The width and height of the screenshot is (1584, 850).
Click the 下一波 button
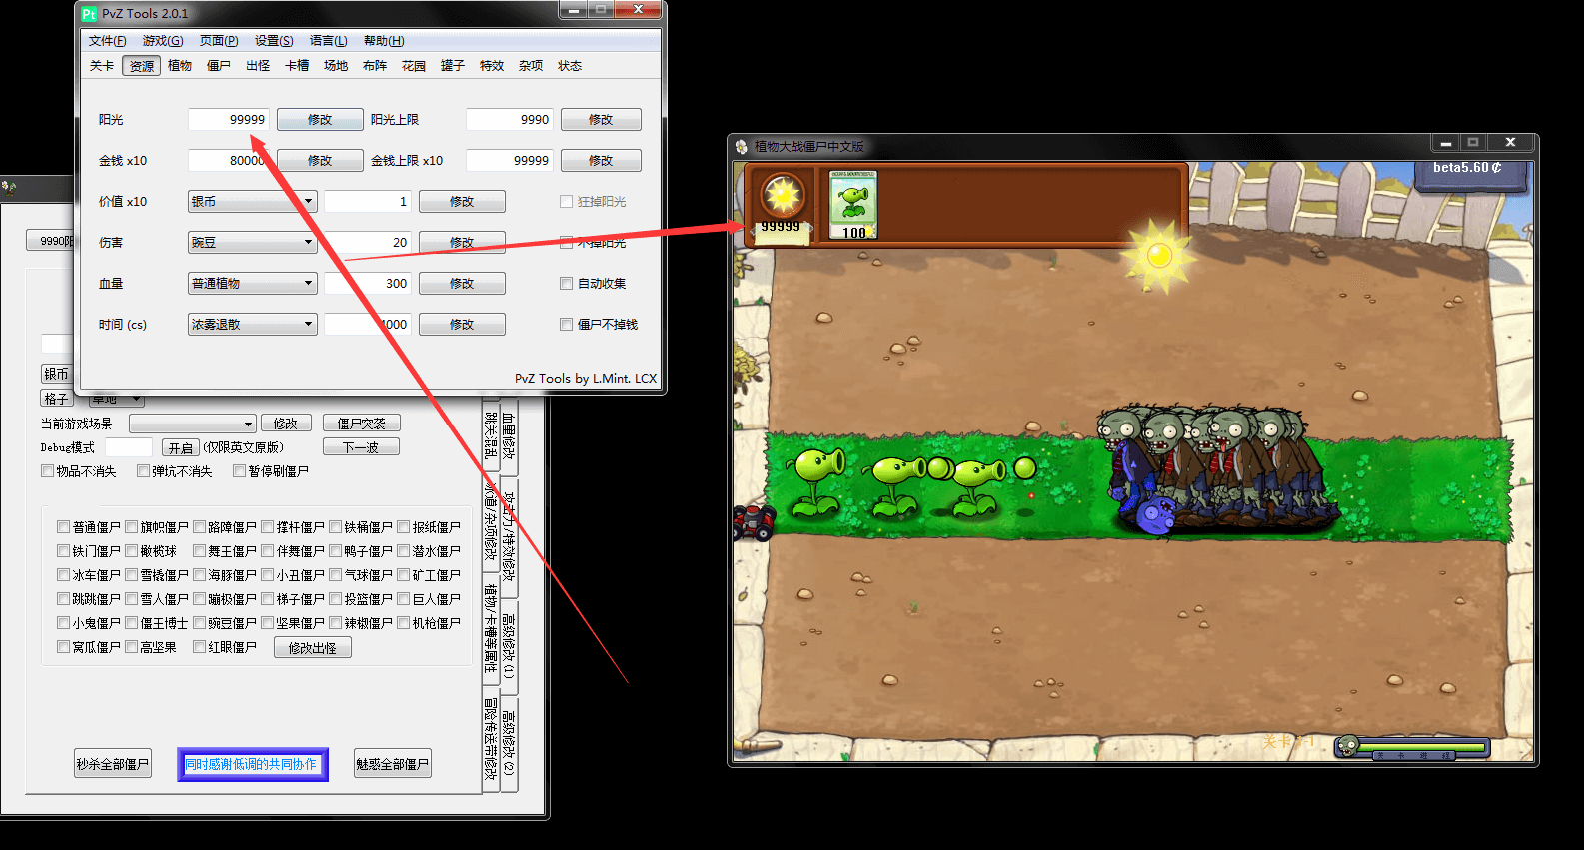(x=361, y=447)
